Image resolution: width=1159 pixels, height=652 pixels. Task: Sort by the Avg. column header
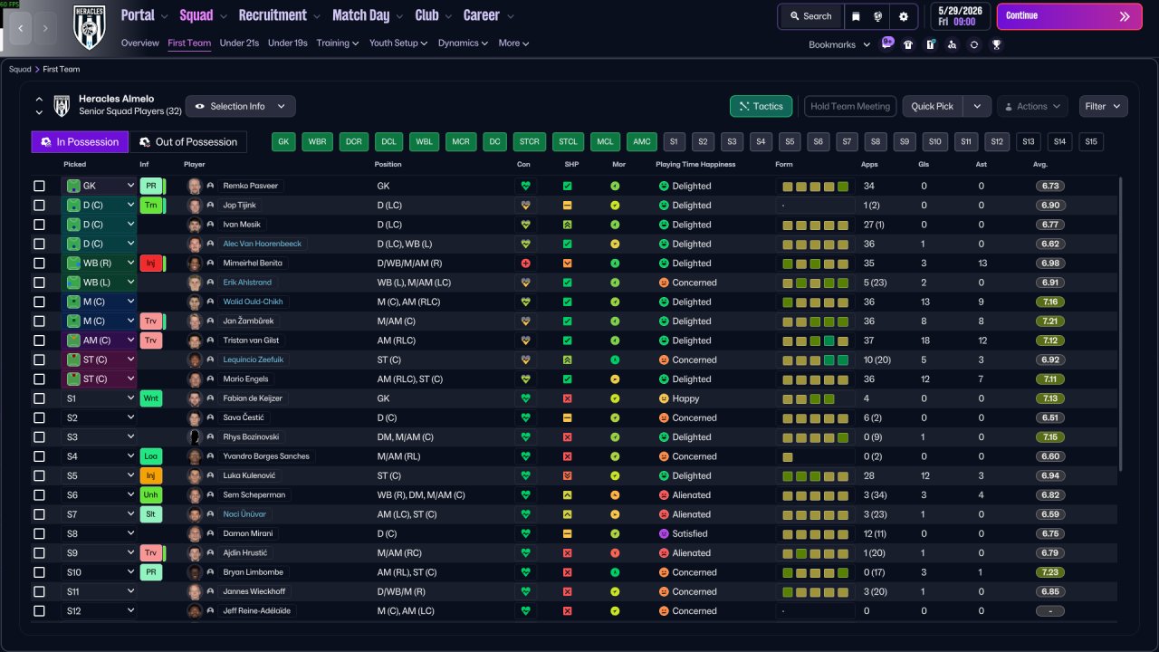coord(1040,165)
